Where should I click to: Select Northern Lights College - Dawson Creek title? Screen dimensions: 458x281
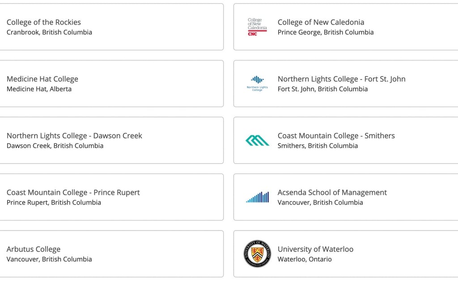click(x=75, y=136)
